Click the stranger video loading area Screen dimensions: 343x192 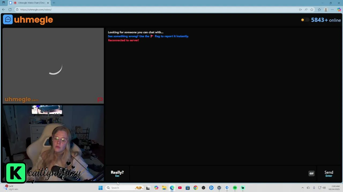pos(53,66)
